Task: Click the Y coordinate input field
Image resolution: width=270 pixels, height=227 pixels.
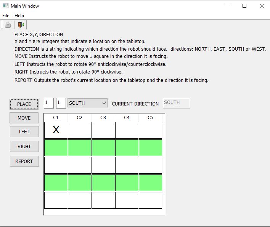Action: [61, 103]
